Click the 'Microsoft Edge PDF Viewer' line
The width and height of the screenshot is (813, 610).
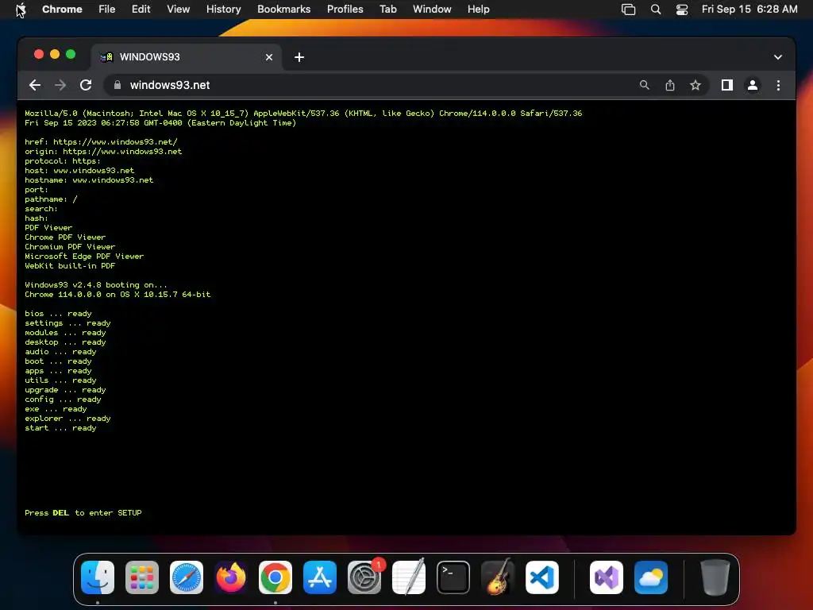(84, 257)
